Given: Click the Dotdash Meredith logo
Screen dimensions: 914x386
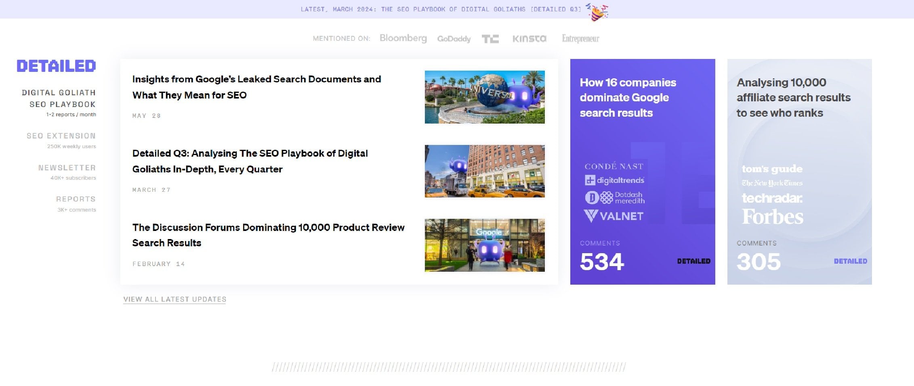Looking at the screenshot, I should click(x=615, y=197).
